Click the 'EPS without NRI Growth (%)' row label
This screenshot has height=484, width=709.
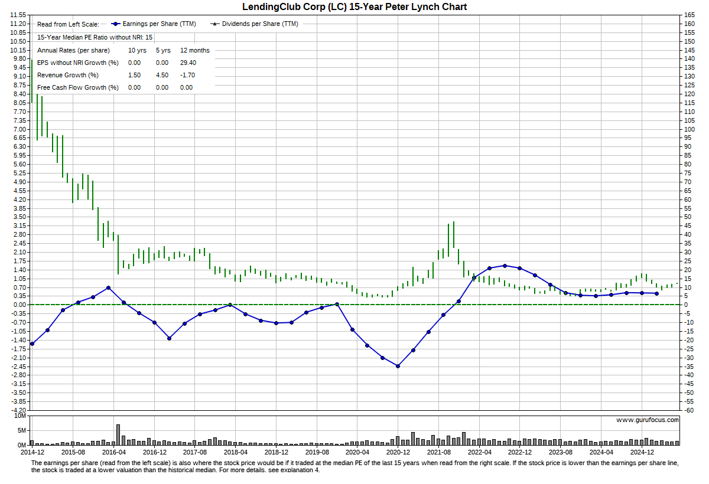tap(78, 63)
